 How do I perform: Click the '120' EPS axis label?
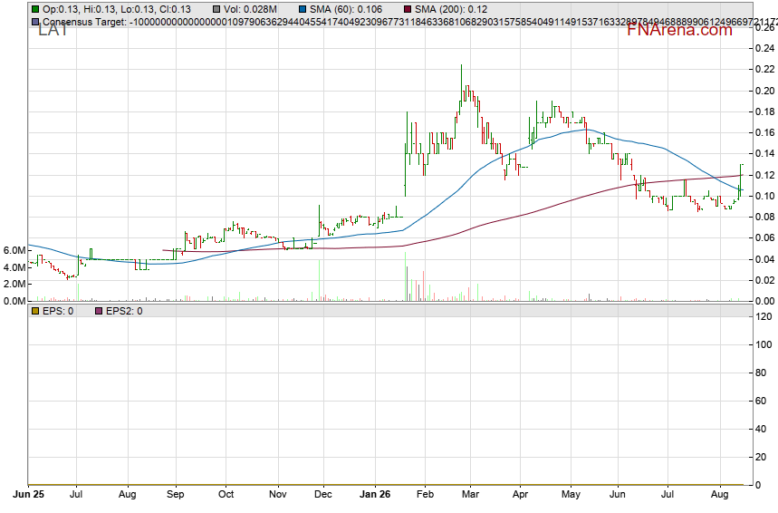coord(764,316)
